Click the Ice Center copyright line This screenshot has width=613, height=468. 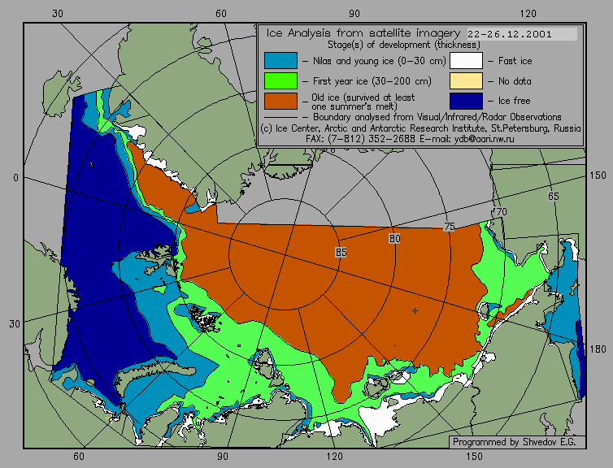pyautogui.click(x=420, y=128)
